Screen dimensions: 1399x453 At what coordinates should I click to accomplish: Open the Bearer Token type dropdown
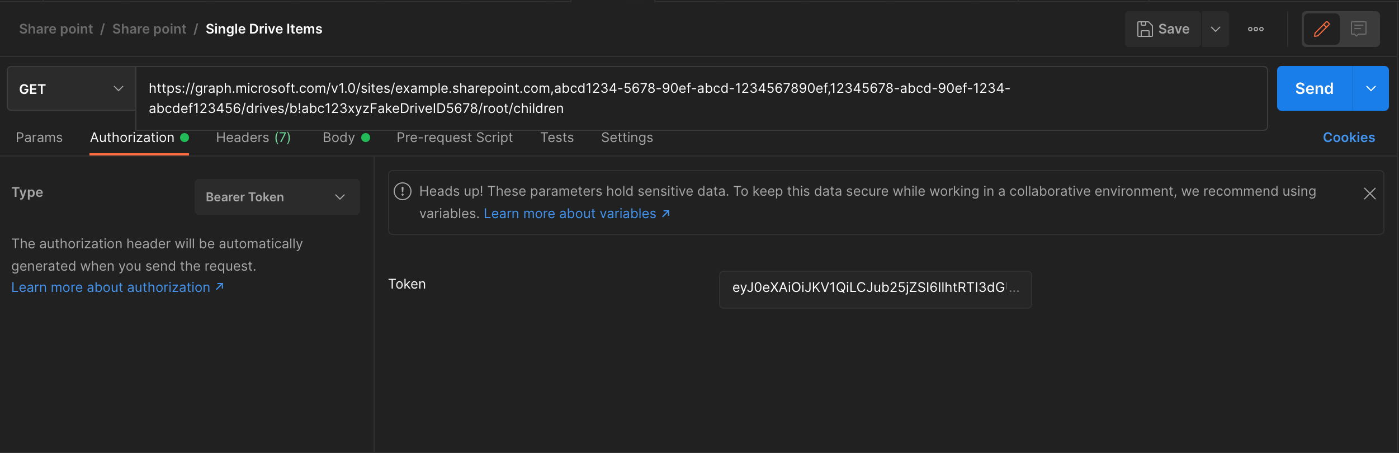277,197
